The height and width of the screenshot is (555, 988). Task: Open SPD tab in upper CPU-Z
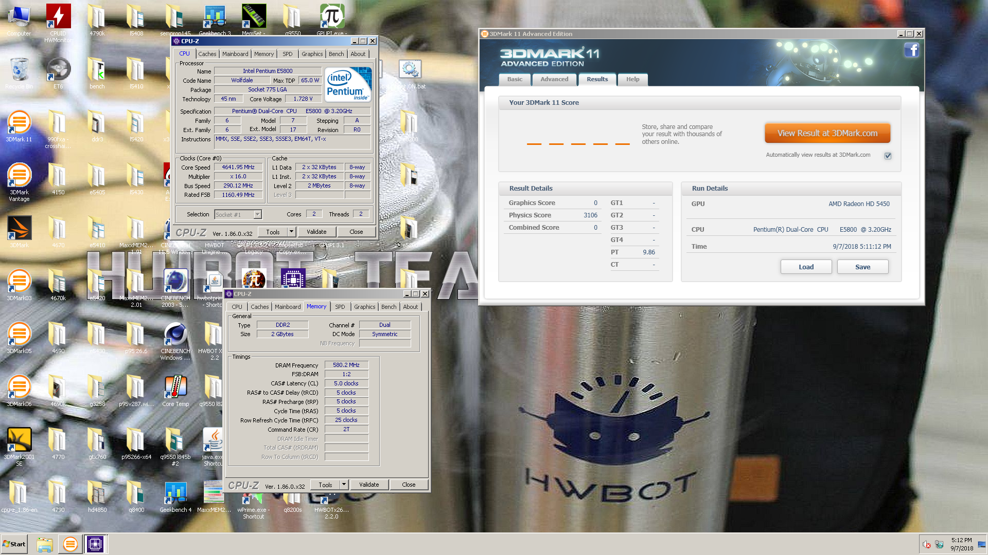(288, 54)
